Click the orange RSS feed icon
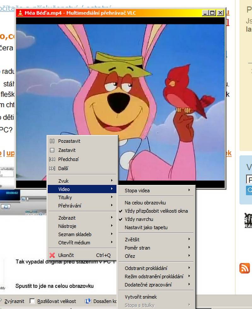The height and width of the screenshot is (309, 252). pos(244,268)
